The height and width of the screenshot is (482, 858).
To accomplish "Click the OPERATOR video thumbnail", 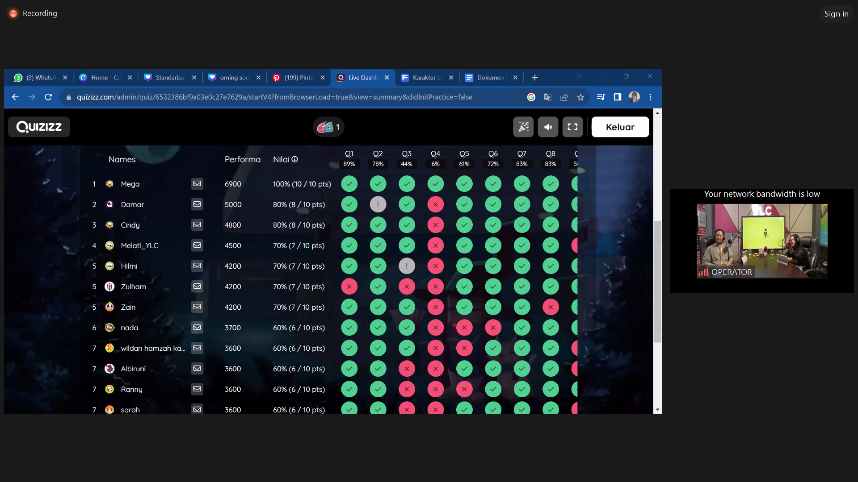I will coord(761,241).
